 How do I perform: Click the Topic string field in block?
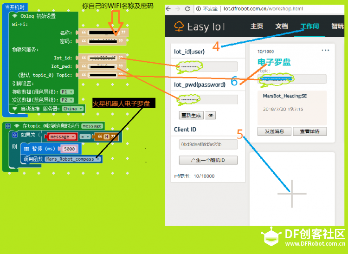pyautogui.click(x=103, y=75)
